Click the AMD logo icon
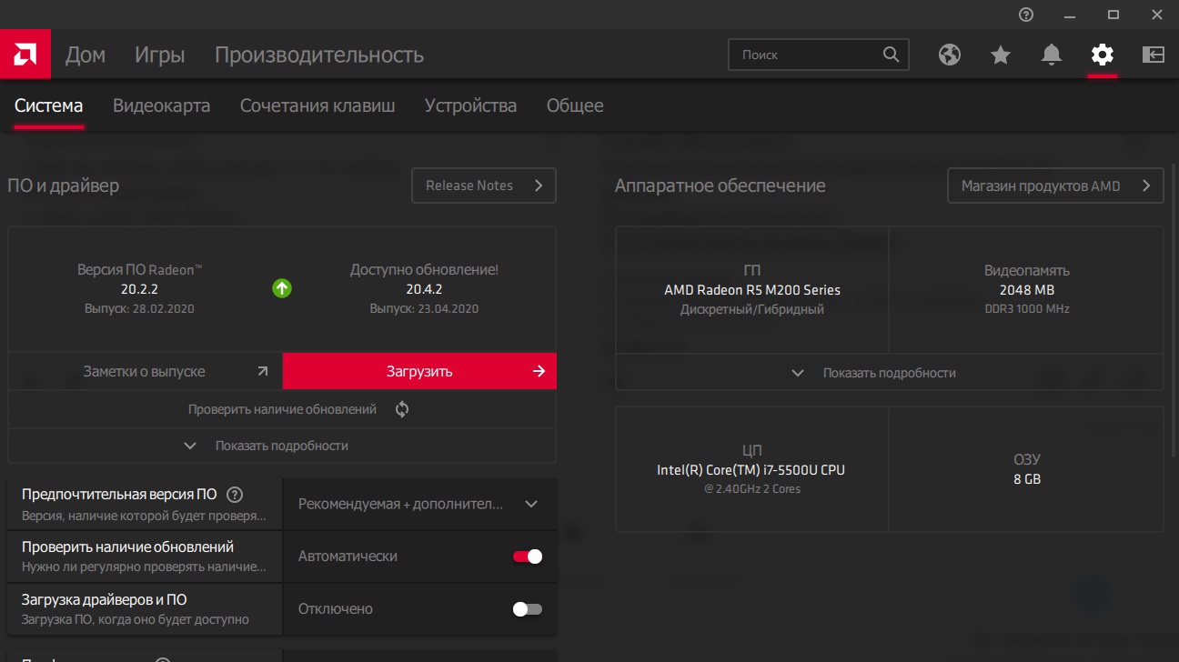The height and width of the screenshot is (662, 1179). (x=25, y=55)
